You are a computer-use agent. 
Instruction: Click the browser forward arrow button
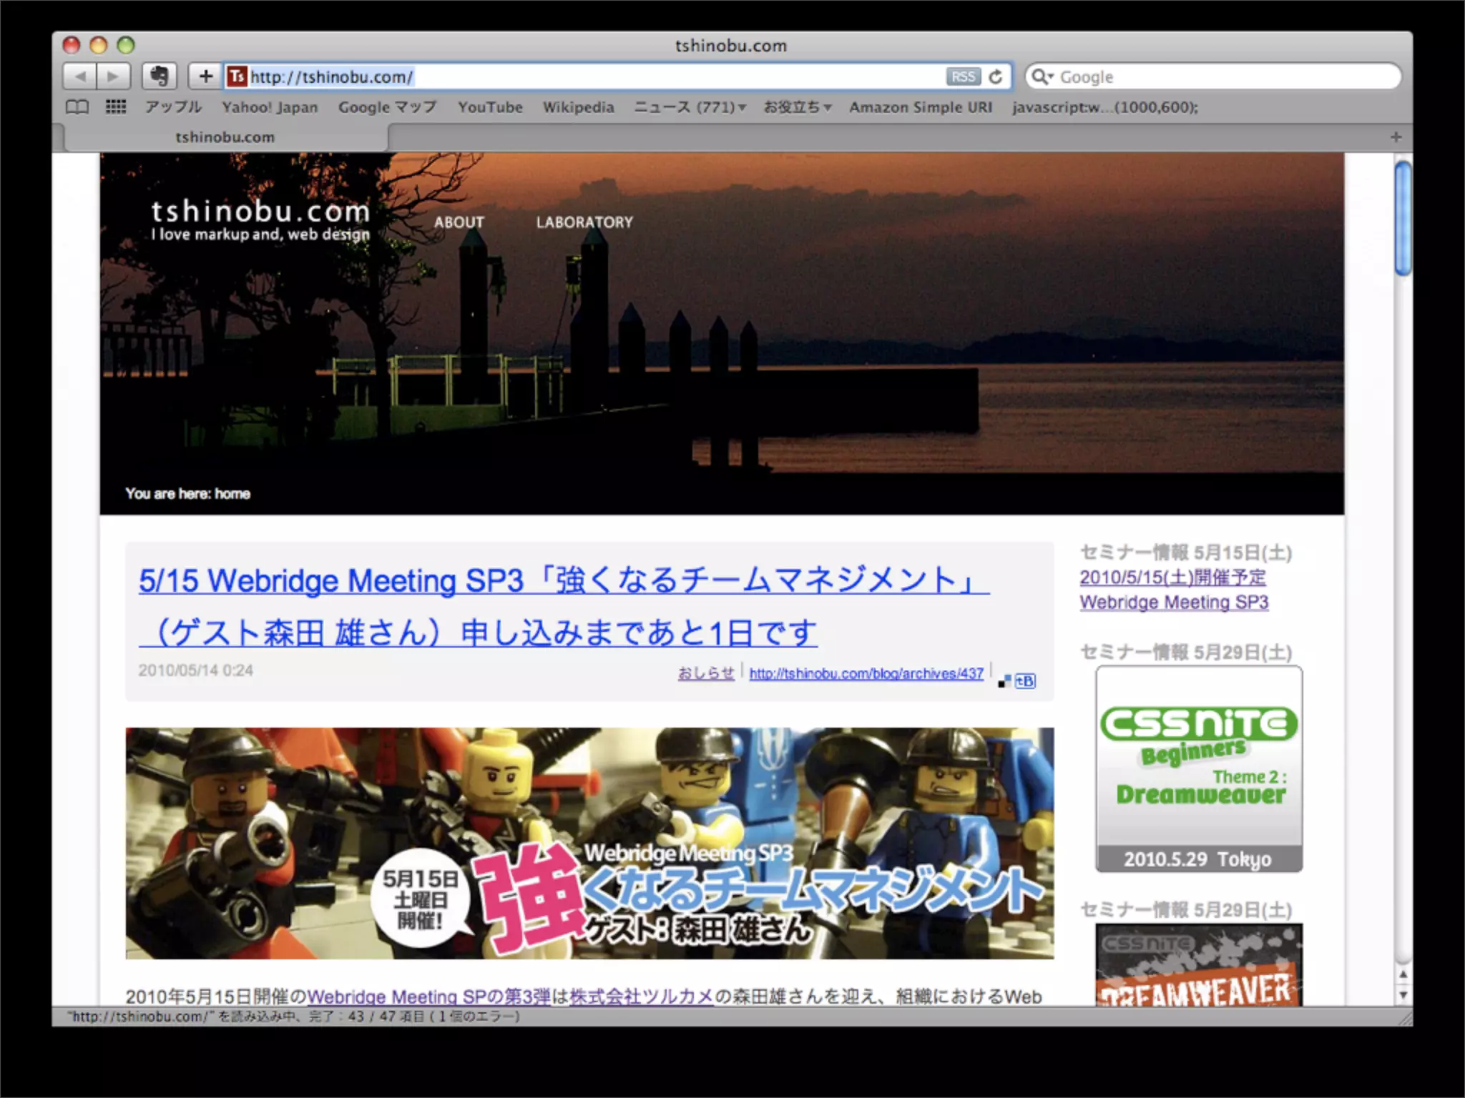click(113, 76)
